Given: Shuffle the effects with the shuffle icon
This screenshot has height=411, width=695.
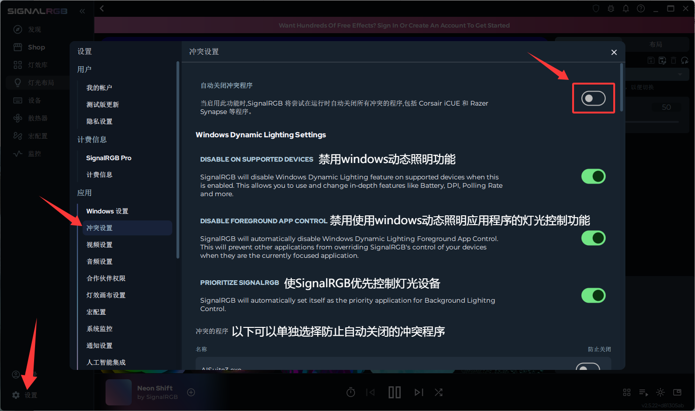Looking at the screenshot, I should coord(439,392).
